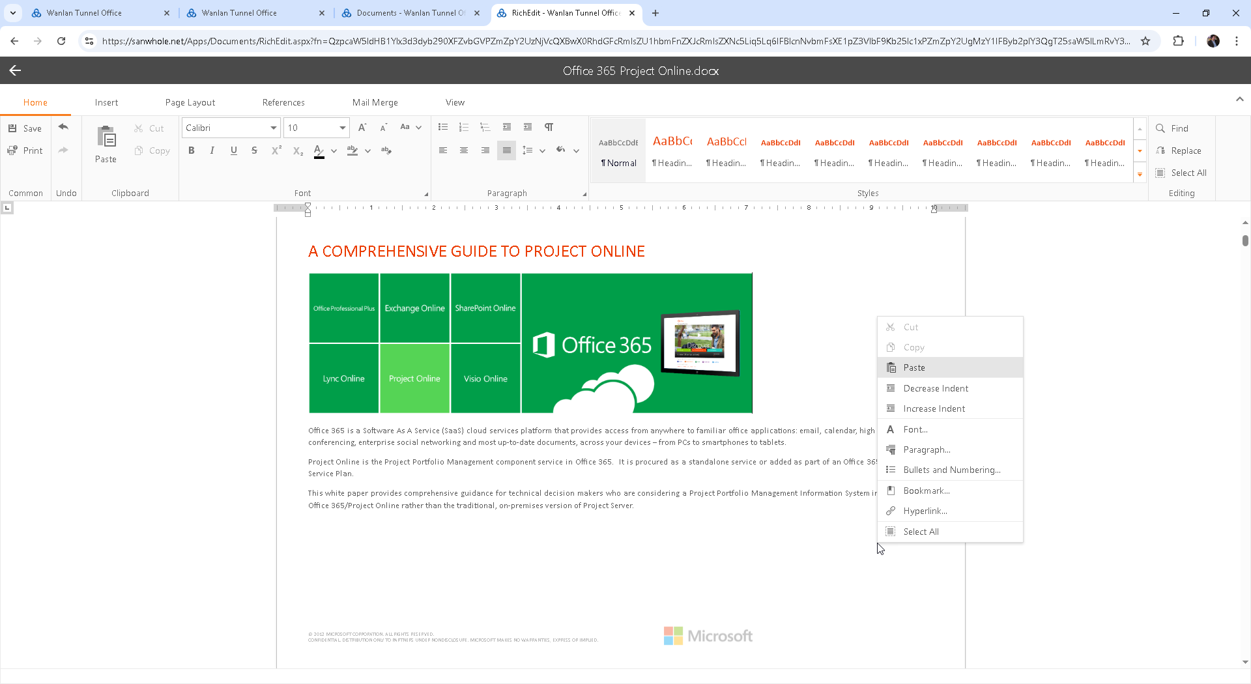Select the Normal style thumbnail
Viewport: 1251px width, 684px height.
coord(618,151)
